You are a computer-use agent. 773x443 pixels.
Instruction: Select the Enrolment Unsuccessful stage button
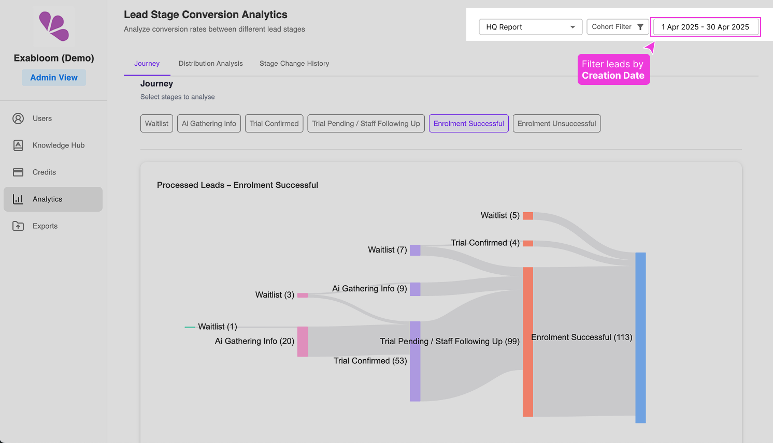tap(556, 124)
